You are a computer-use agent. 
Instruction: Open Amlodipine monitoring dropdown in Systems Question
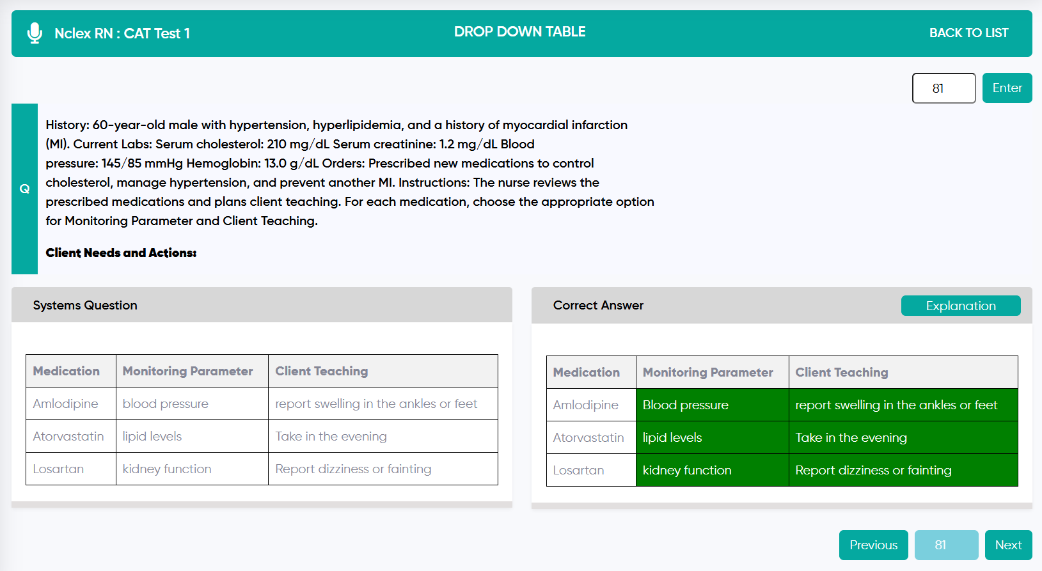coord(192,403)
